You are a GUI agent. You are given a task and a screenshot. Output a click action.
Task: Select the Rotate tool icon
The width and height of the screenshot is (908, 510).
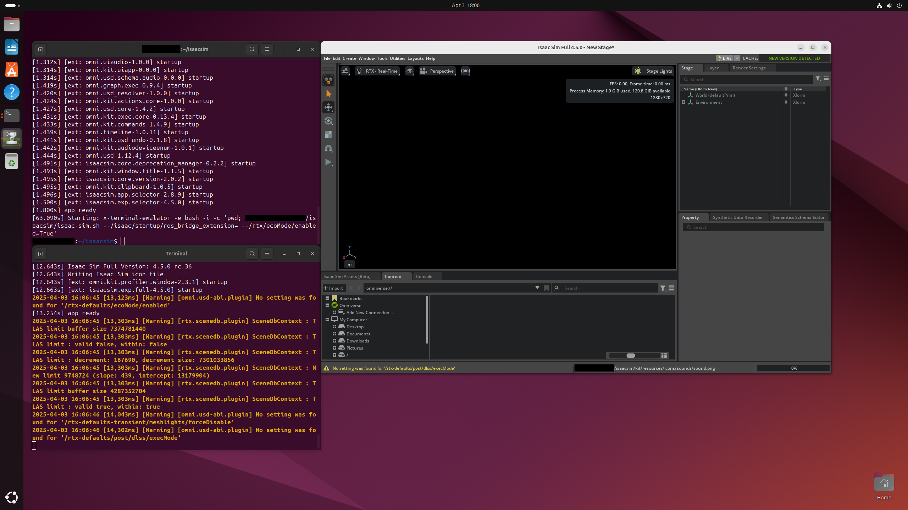(x=328, y=121)
